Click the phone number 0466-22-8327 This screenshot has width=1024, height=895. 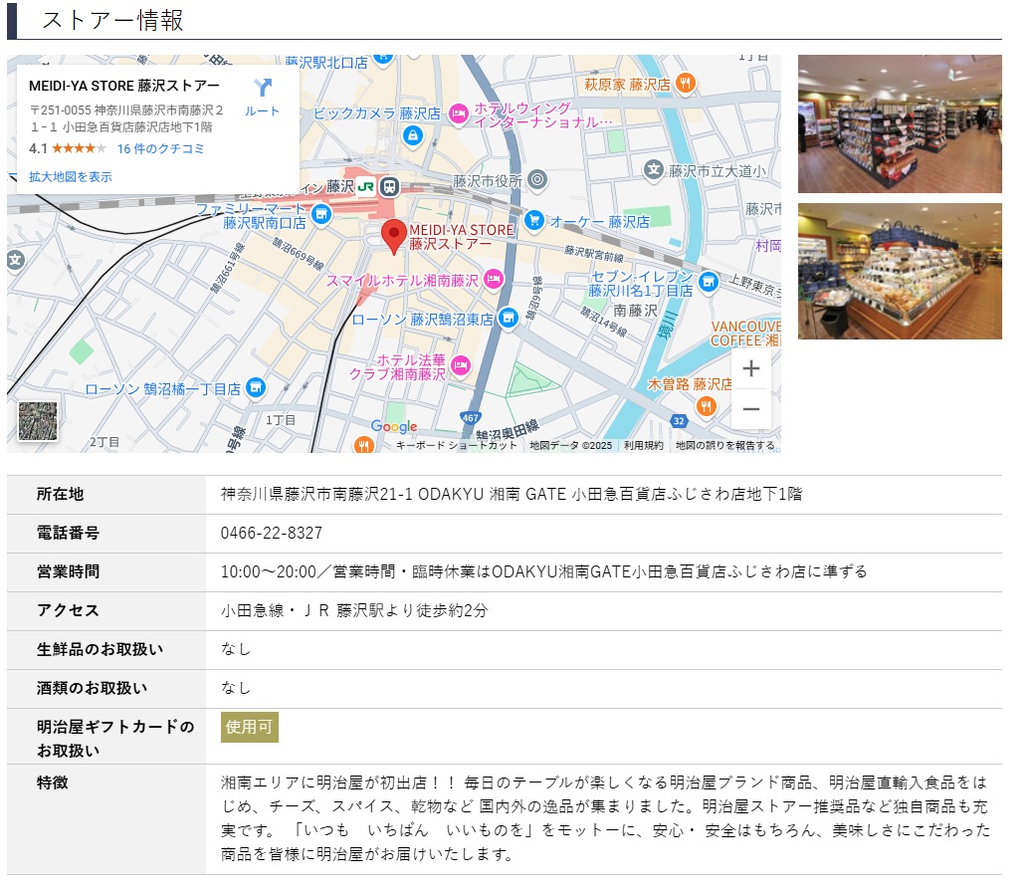(272, 533)
